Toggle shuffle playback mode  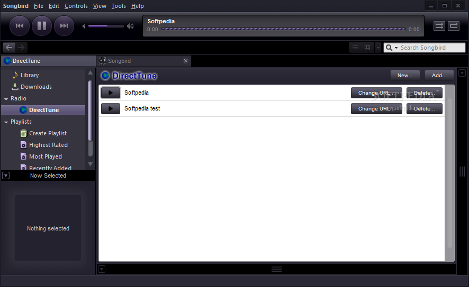pos(439,26)
